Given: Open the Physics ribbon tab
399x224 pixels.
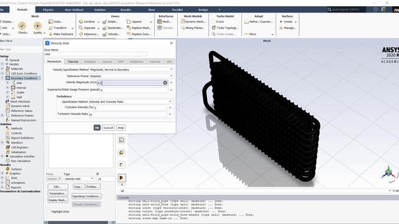Looking at the screenshot, I should pos(49,10).
